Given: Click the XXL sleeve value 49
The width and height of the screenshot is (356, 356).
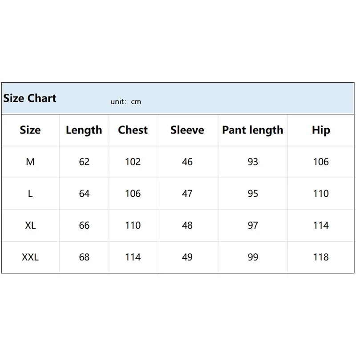Looking at the screenshot, I should point(187,257).
